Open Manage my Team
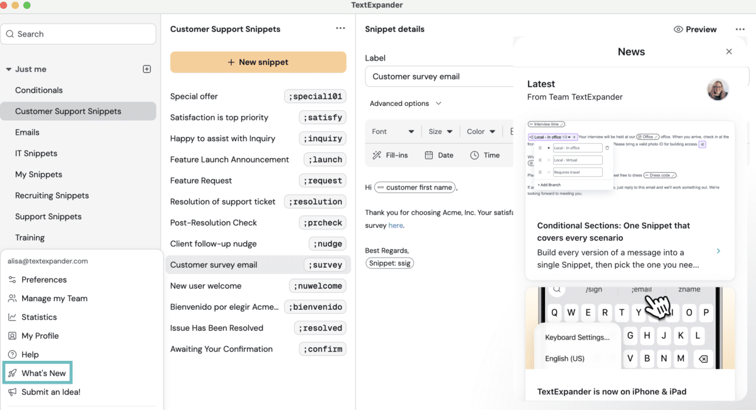The height and width of the screenshot is (410, 756). tap(48, 299)
